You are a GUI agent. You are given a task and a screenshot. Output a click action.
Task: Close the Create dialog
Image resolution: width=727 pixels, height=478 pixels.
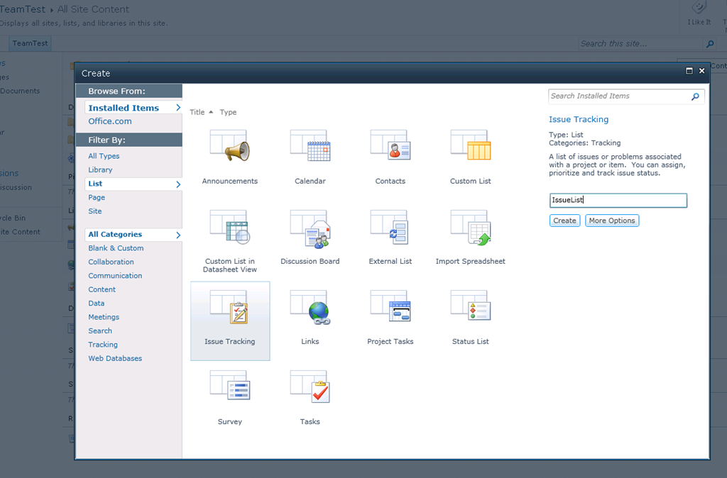[x=701, y=71]
